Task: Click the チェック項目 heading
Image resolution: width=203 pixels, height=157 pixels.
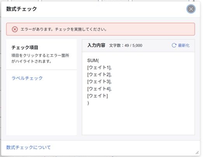Action: click(25, 48)
